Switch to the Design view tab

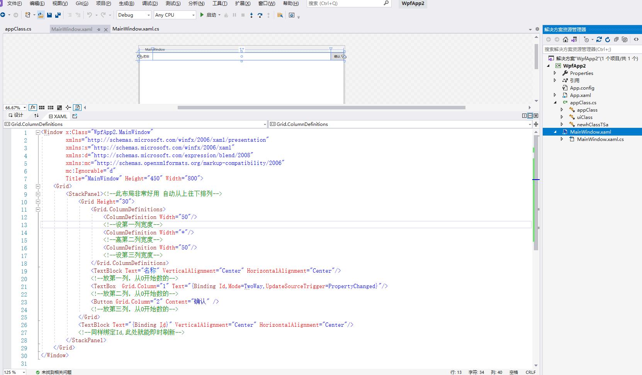click(15, 115)
